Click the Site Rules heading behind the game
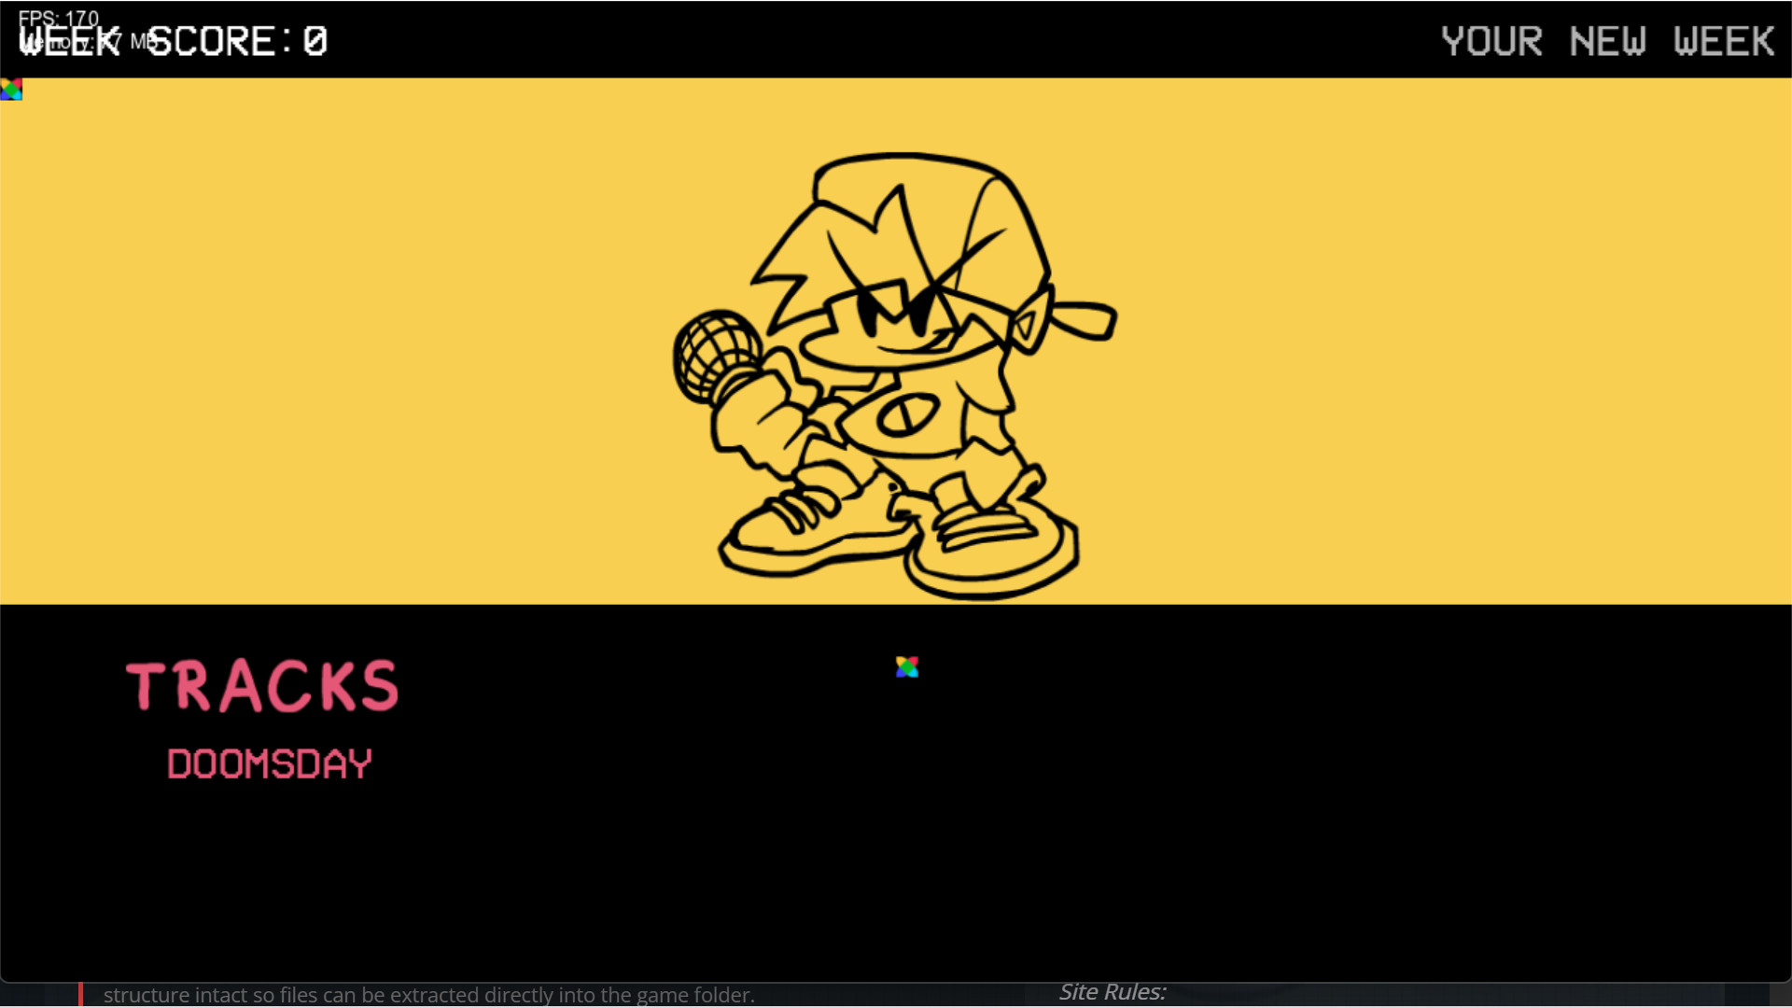 [x=1113, y=992]
